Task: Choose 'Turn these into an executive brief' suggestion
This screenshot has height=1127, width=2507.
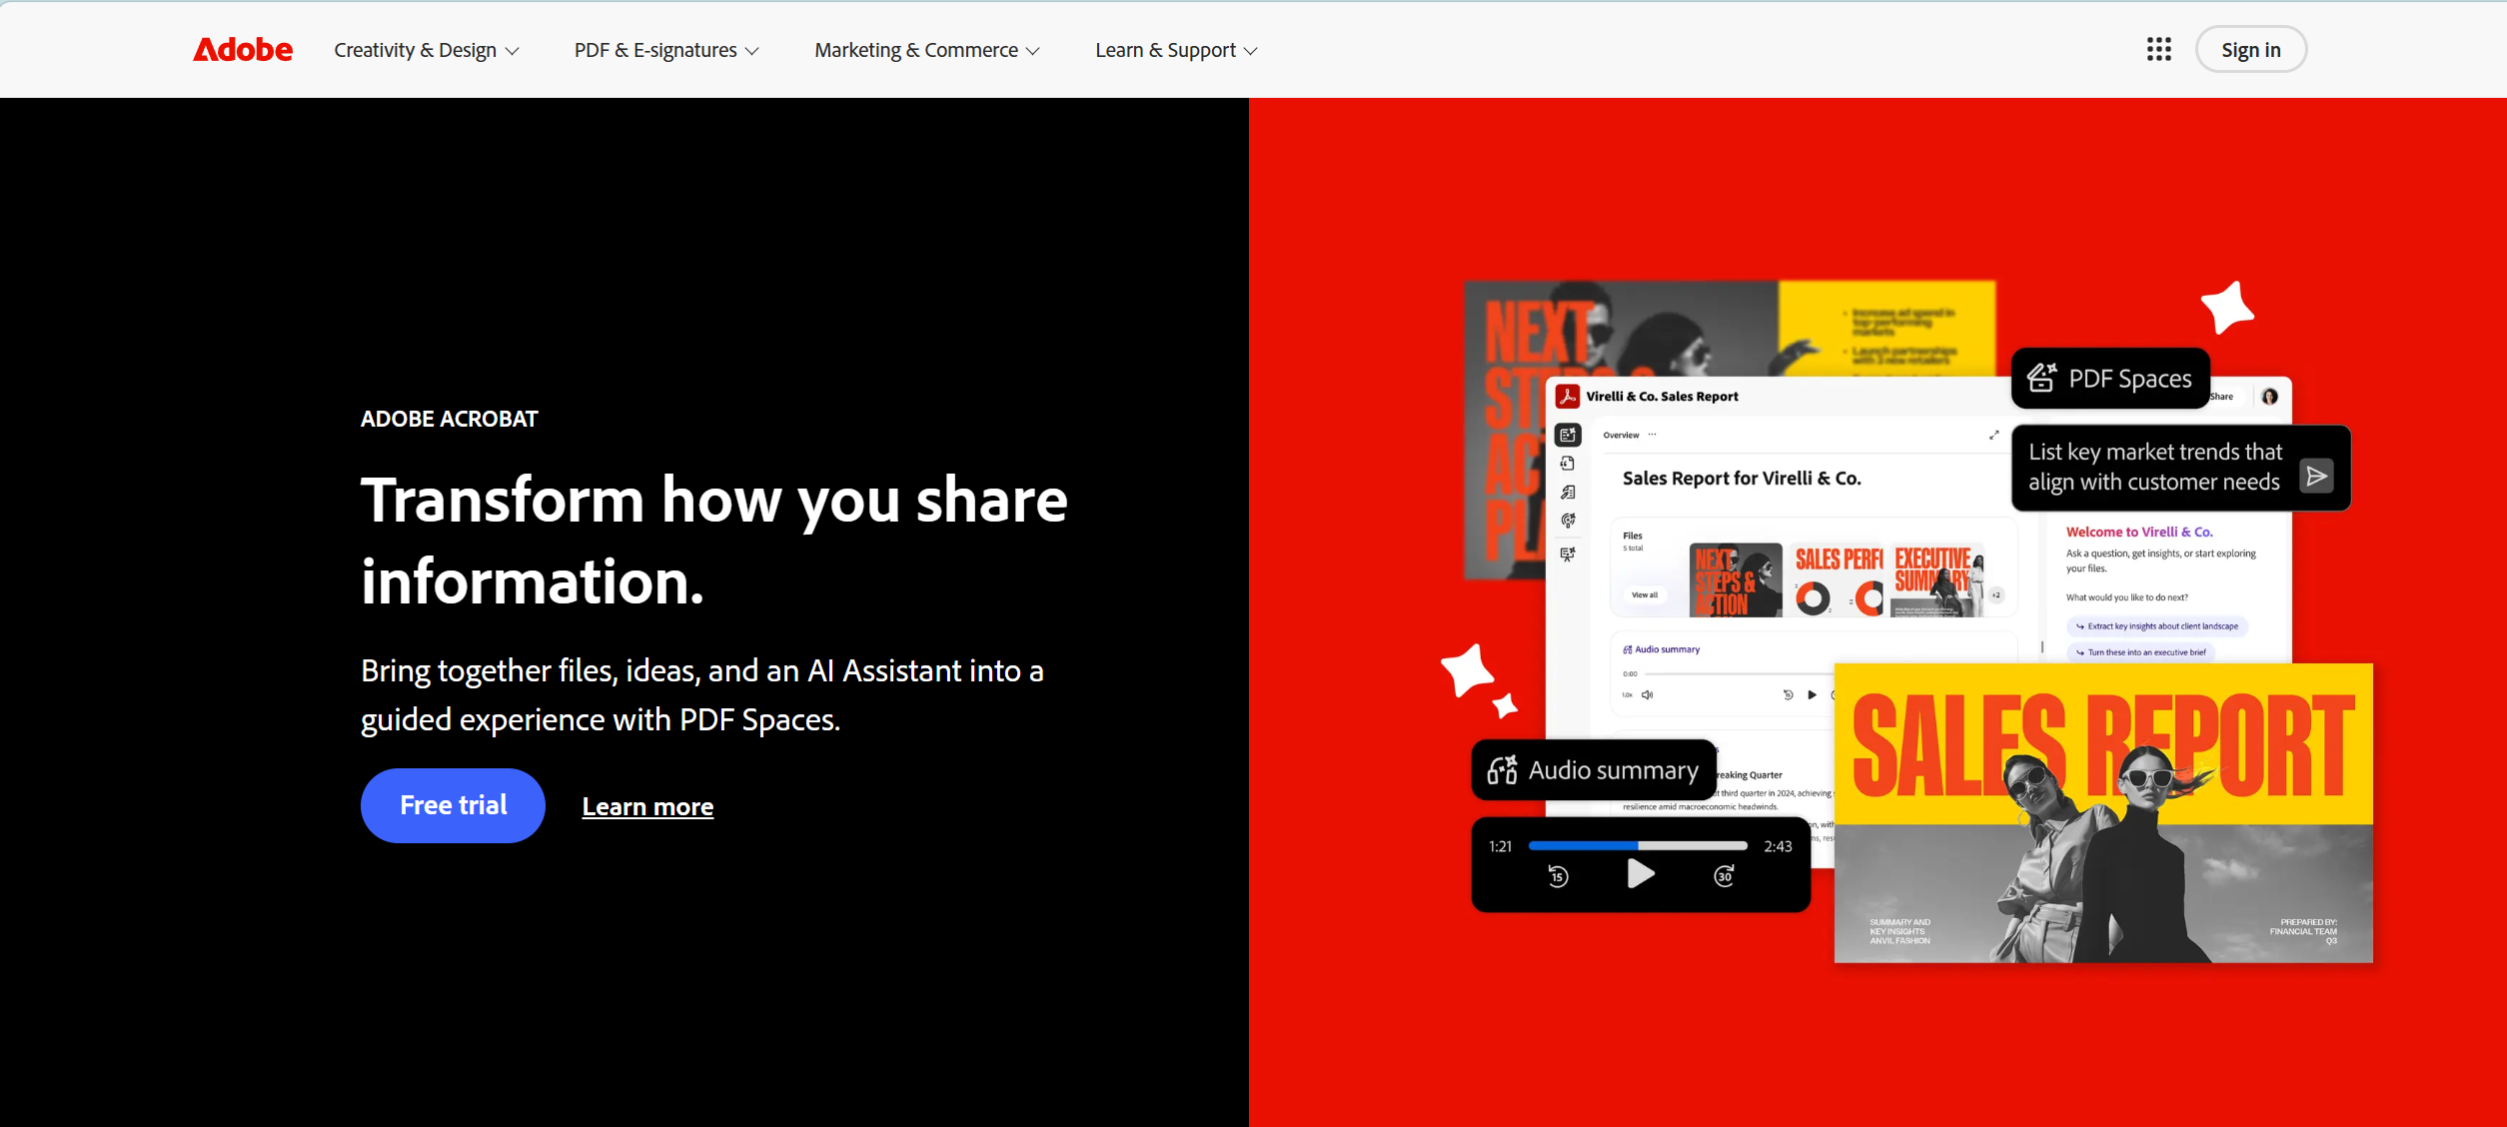Action: pos(2140,652)
